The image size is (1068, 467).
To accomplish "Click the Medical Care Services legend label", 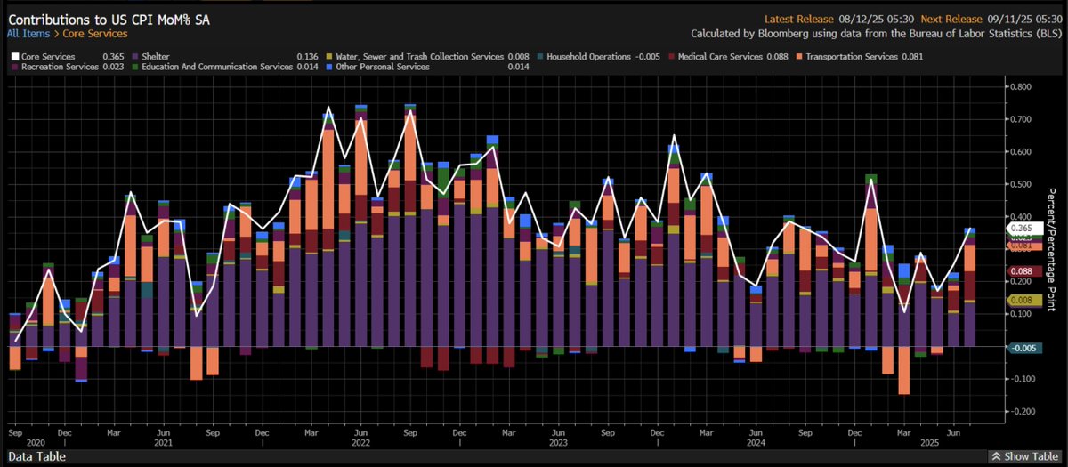I will click(x=720, y=57).
